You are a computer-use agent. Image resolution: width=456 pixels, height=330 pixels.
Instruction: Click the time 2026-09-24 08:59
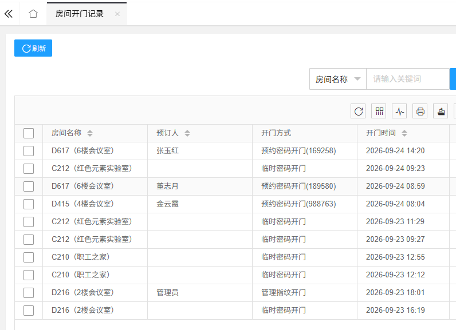pyautogui.click(x=395, y=186)
